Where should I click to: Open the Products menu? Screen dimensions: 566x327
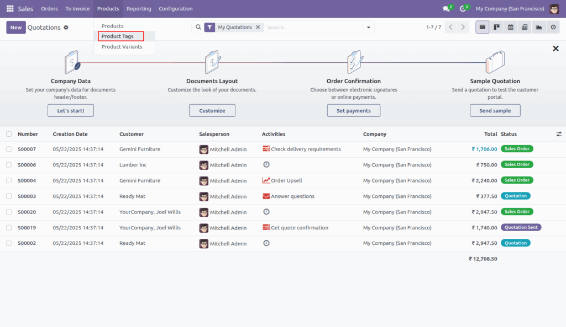coord(108,8)
